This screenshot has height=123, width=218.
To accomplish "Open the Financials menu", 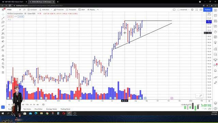I will (59, 10).
